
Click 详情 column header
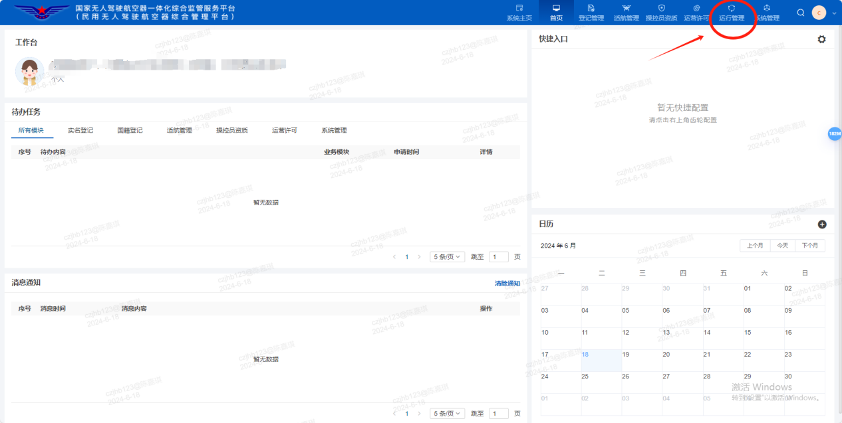[486, 152]
